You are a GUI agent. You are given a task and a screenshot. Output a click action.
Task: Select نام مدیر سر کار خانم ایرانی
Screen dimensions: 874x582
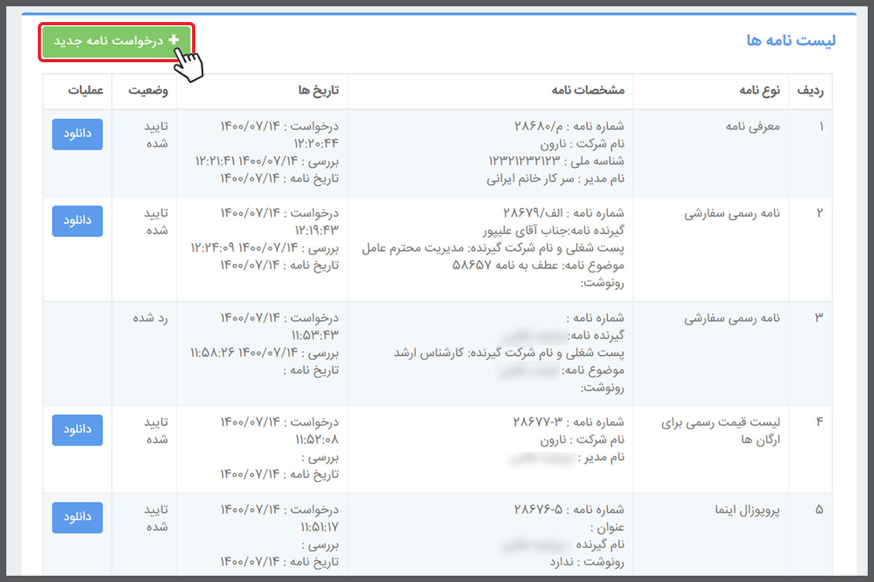tap(555, 179)
